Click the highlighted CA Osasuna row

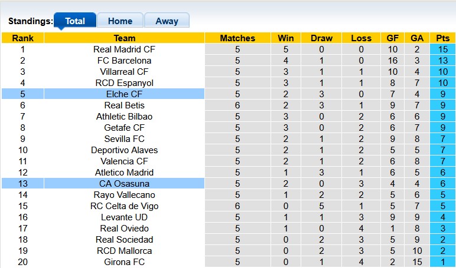click(124, 184)
